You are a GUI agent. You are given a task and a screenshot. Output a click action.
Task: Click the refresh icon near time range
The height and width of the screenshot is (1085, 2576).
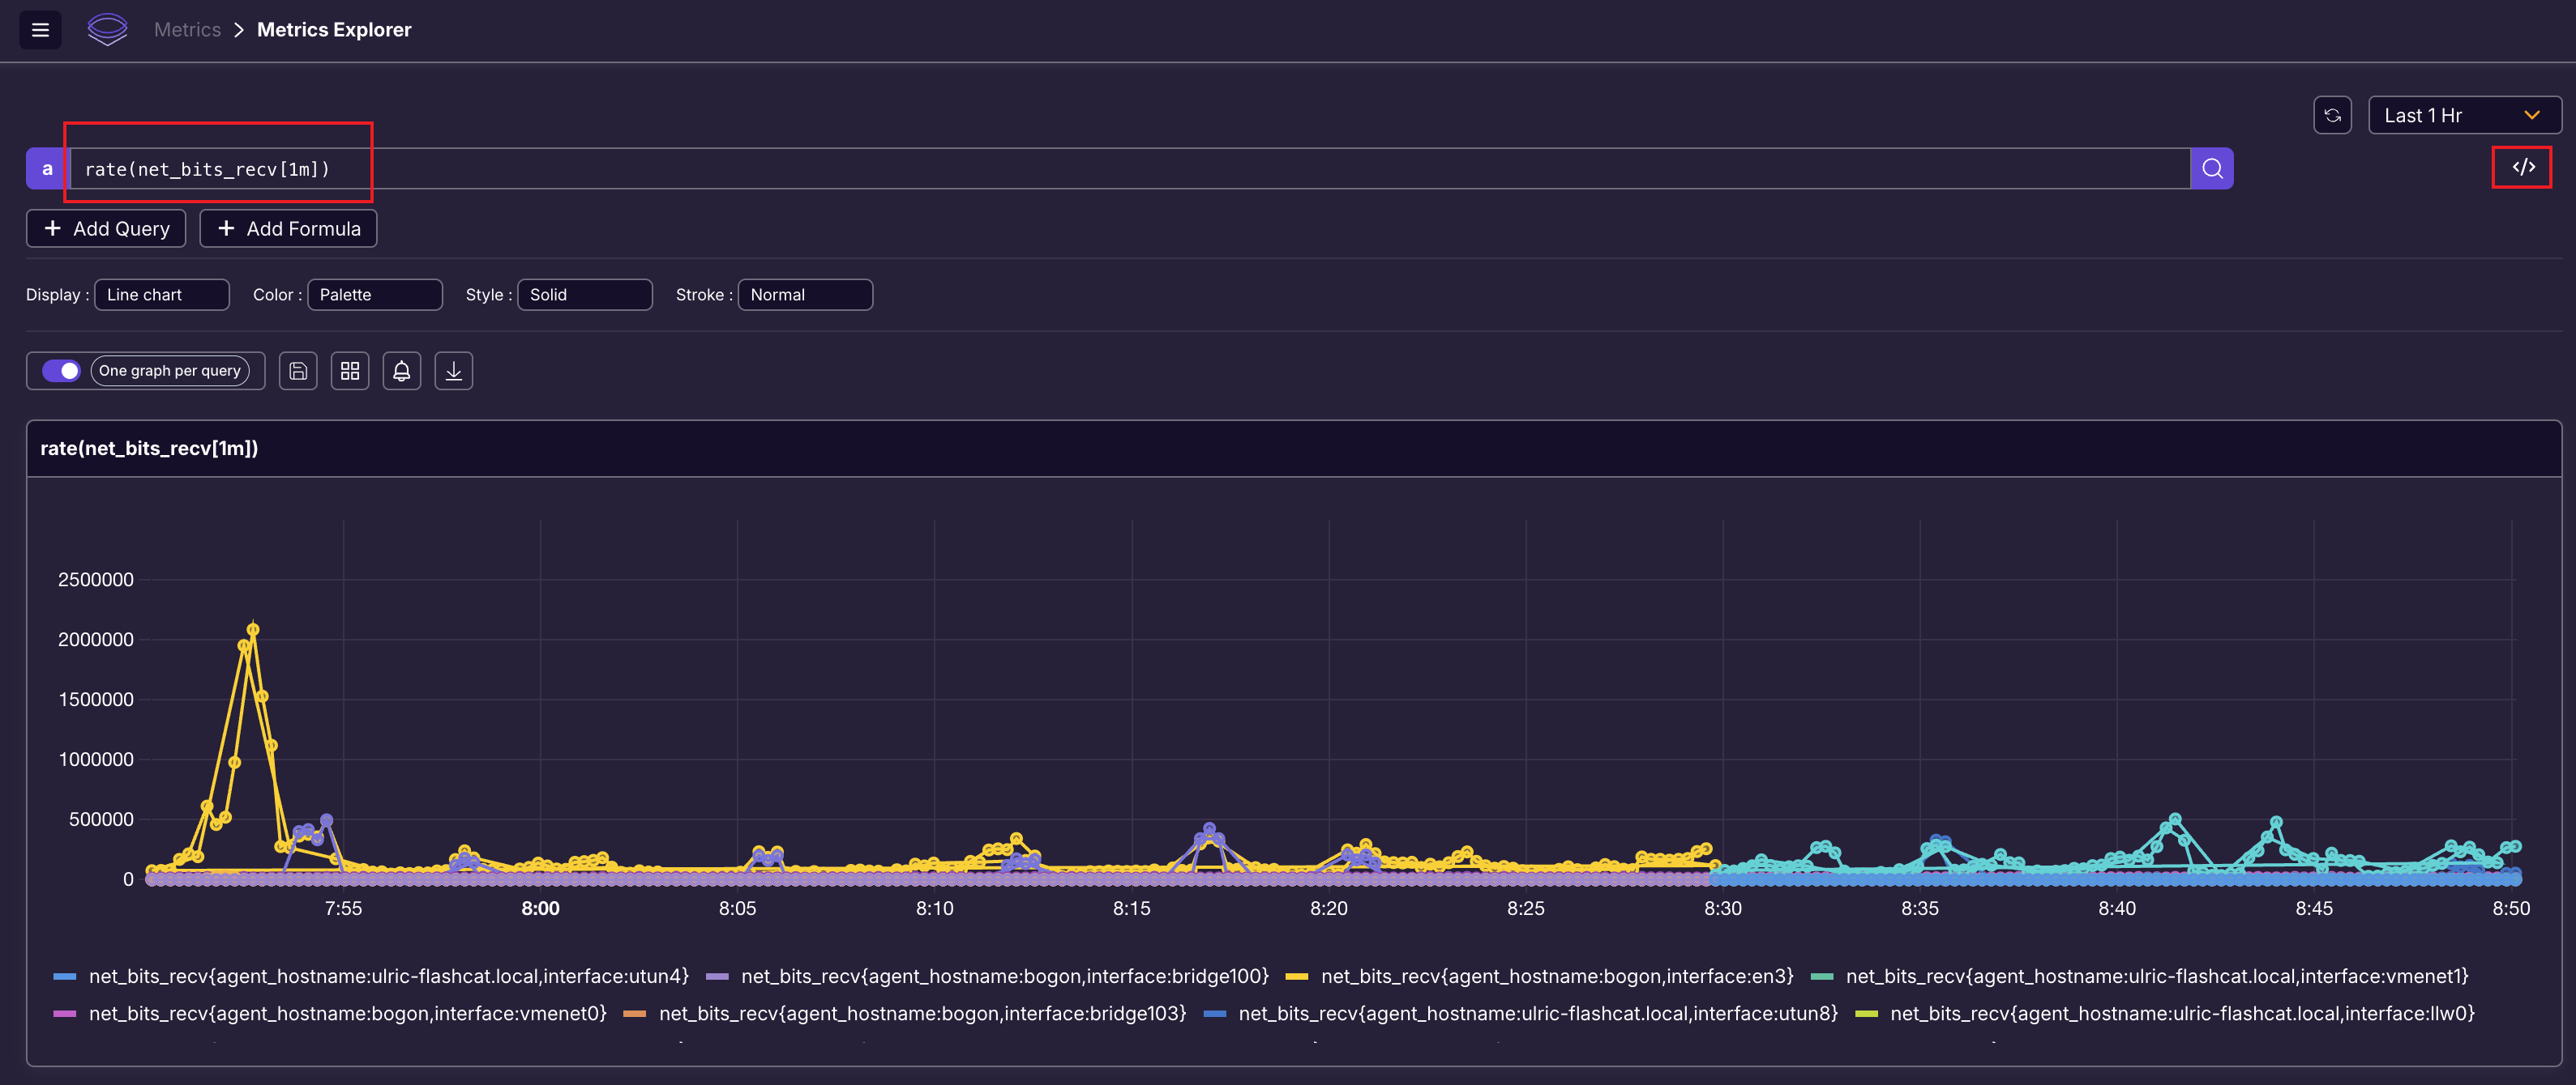click(x=2331, y=115)
